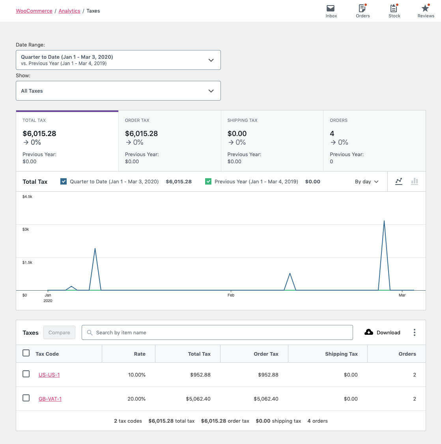Screen dimensions: 441x444
Task: Open the table options ellipsis menu
Action: (x=415, y=332)
